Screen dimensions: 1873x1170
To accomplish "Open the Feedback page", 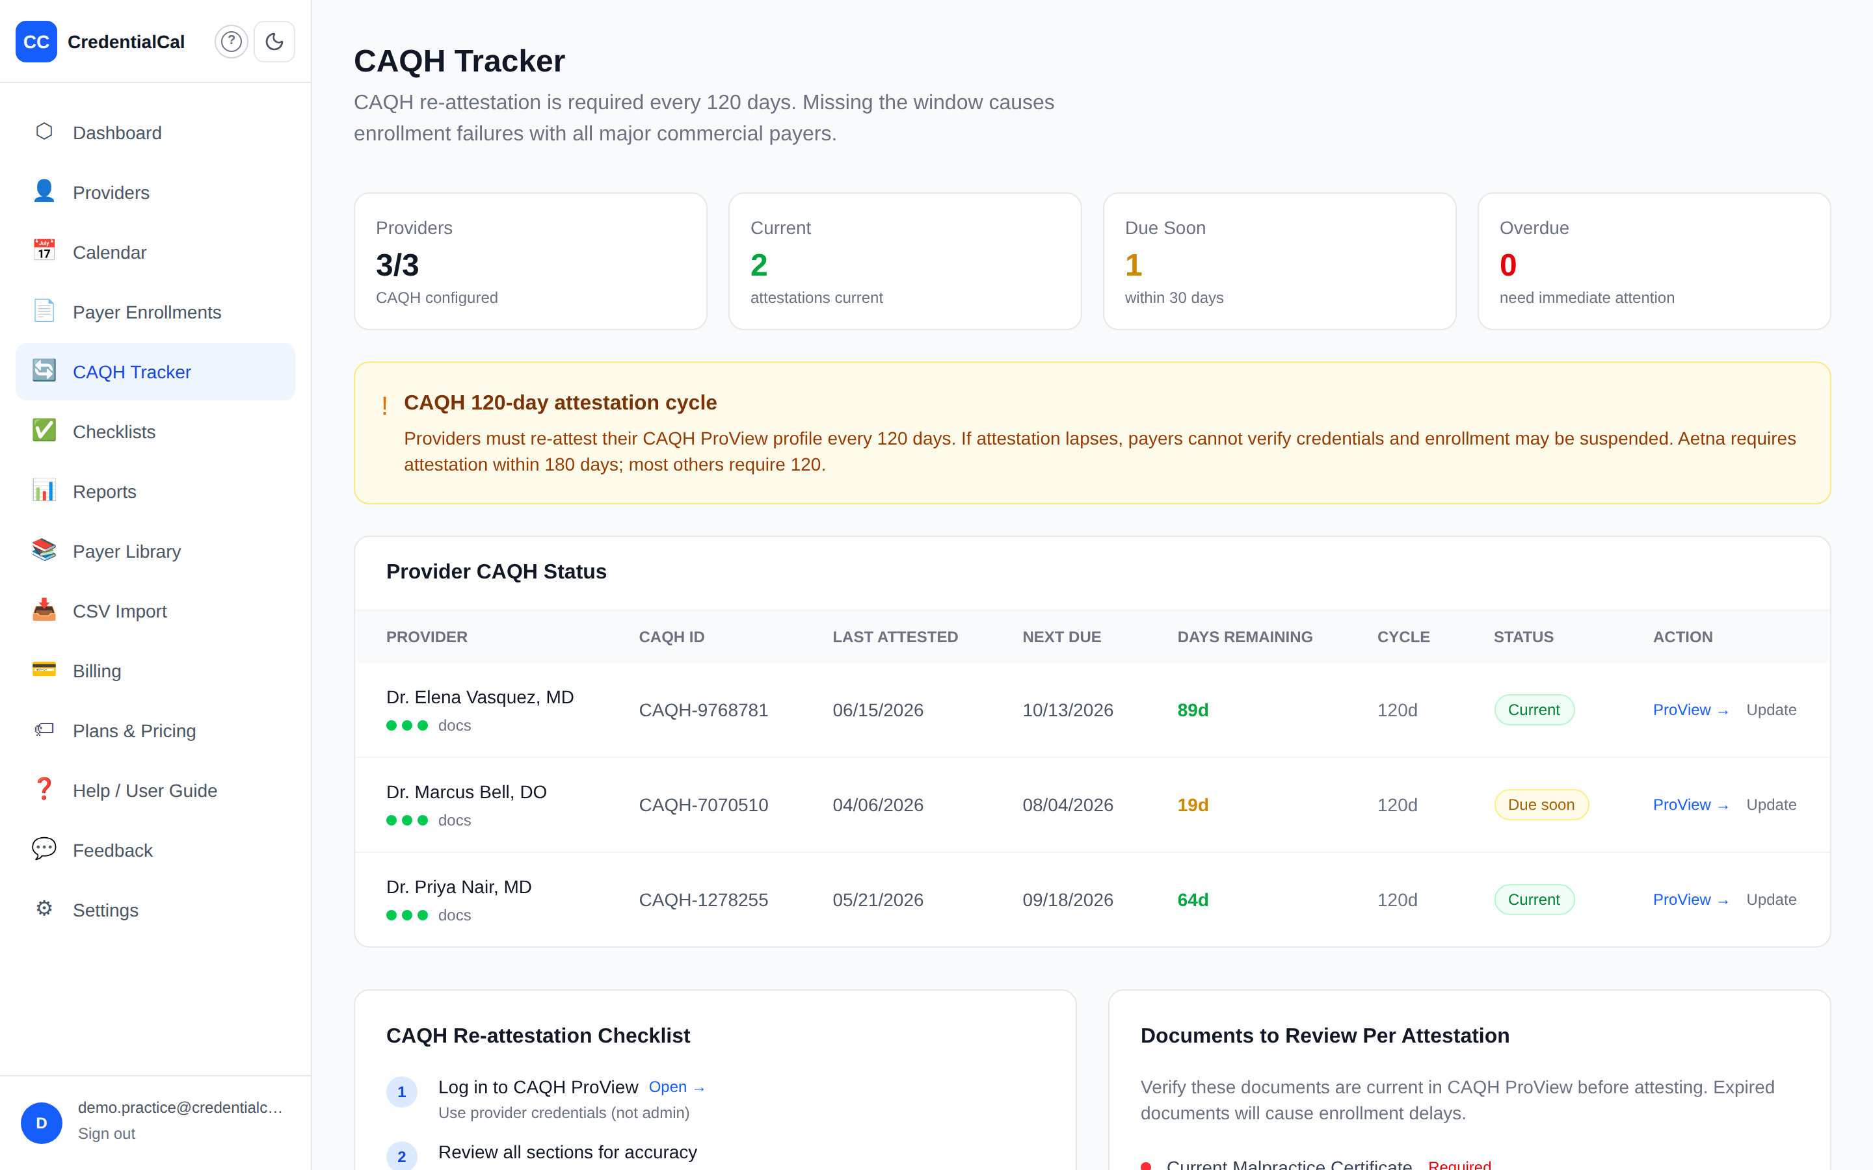I will point(155,850).
